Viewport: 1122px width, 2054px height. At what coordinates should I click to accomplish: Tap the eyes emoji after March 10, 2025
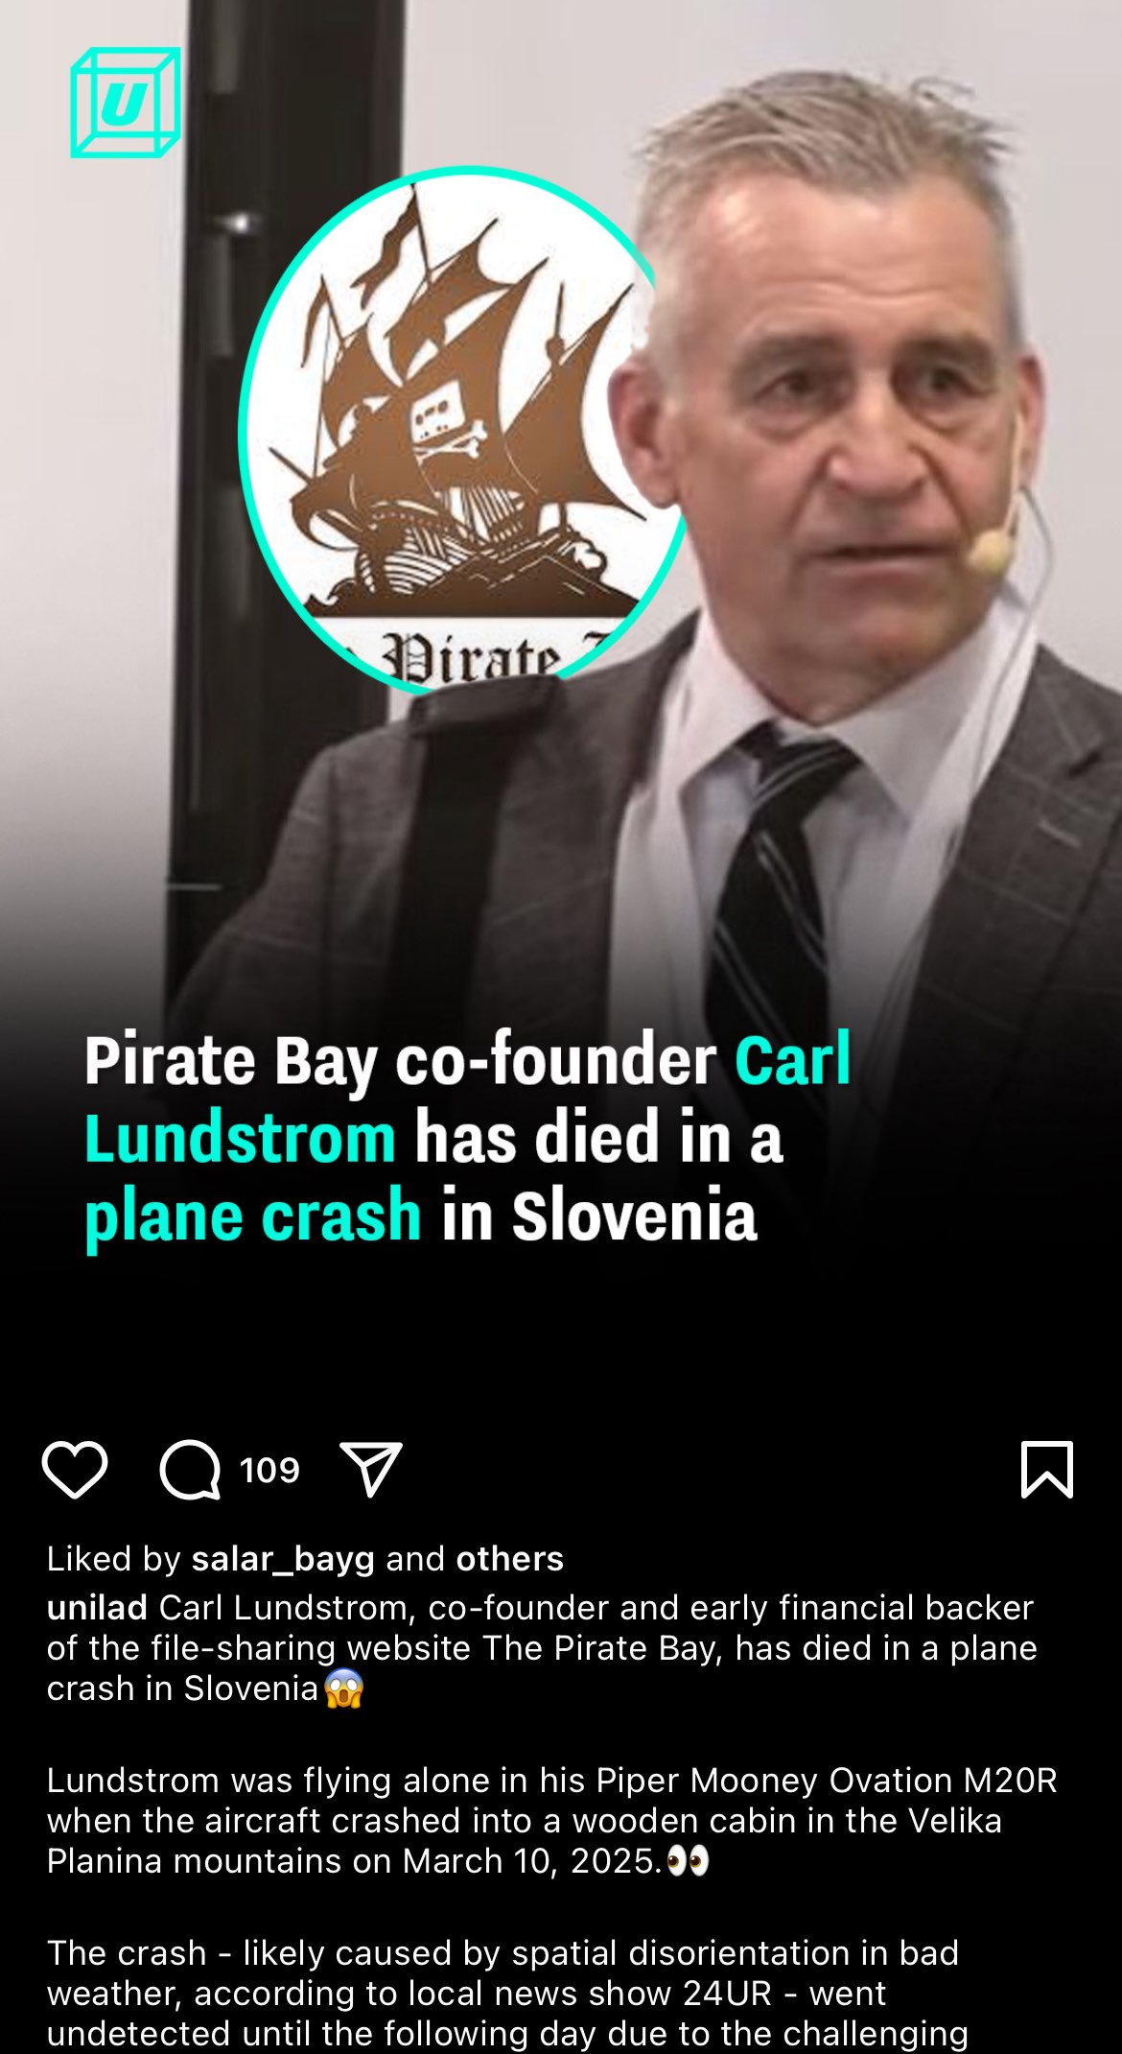[688, 1861]
